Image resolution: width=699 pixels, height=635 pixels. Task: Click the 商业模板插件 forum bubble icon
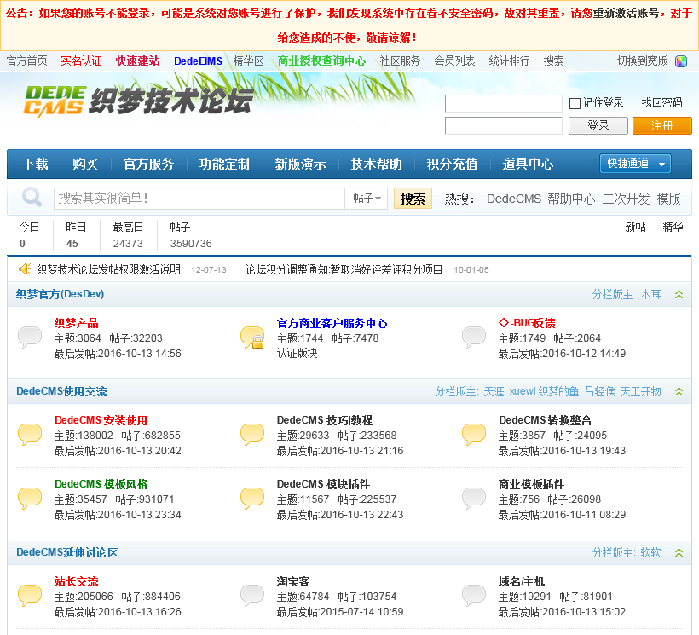(x=474, y=499)
